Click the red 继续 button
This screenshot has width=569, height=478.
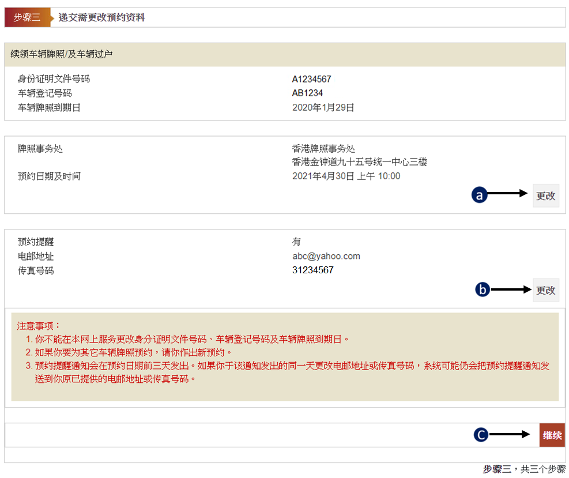pos(552,435)
